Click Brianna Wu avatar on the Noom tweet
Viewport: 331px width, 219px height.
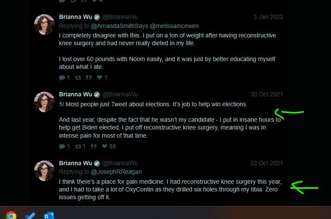pyautogui.click(x=44, y=25)
